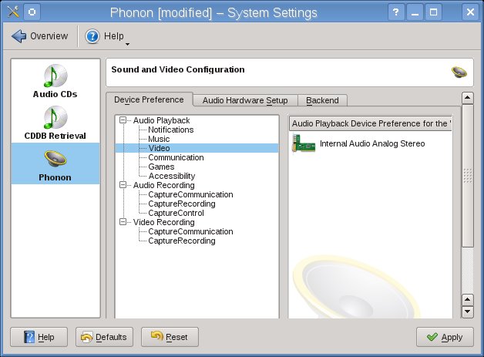This screenshot has width=484, height=357.
Task: Select the Audio Playback parent item
Action: (x=161, y=120)
